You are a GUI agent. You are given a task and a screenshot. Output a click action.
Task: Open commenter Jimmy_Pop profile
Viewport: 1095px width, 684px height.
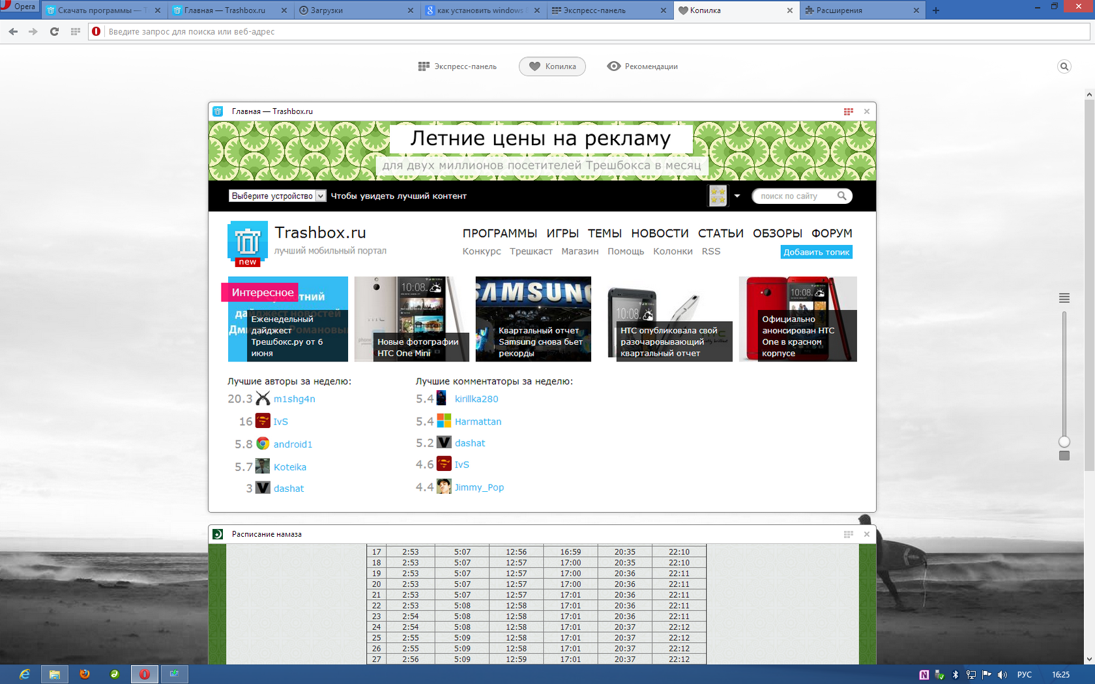[479, 487]
